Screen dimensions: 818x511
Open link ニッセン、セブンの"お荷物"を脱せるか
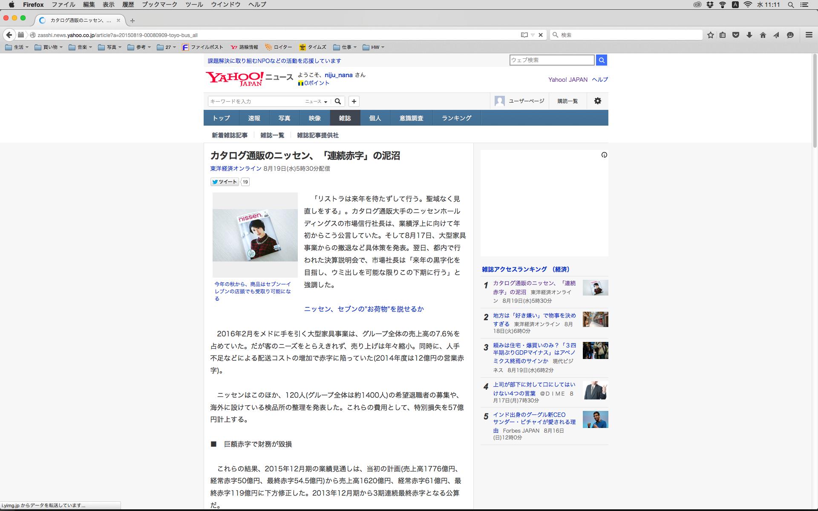(x=364, y=309)
